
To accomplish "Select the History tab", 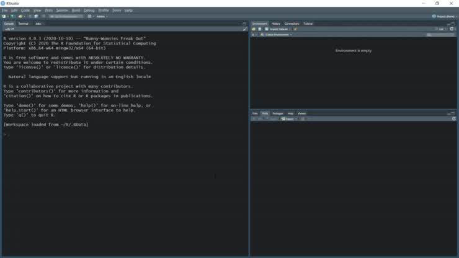I will click(276, 24).
